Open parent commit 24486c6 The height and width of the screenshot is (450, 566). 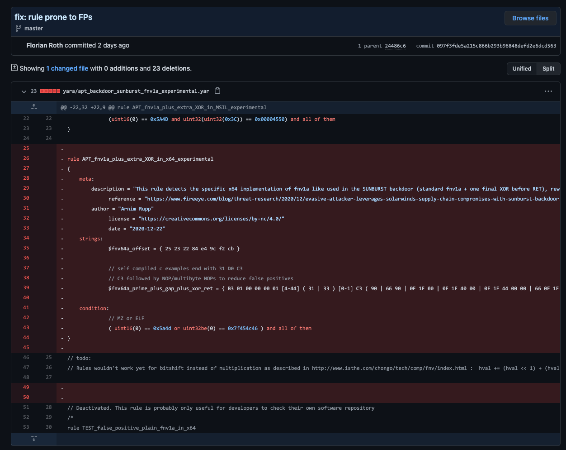pos(395,46)
